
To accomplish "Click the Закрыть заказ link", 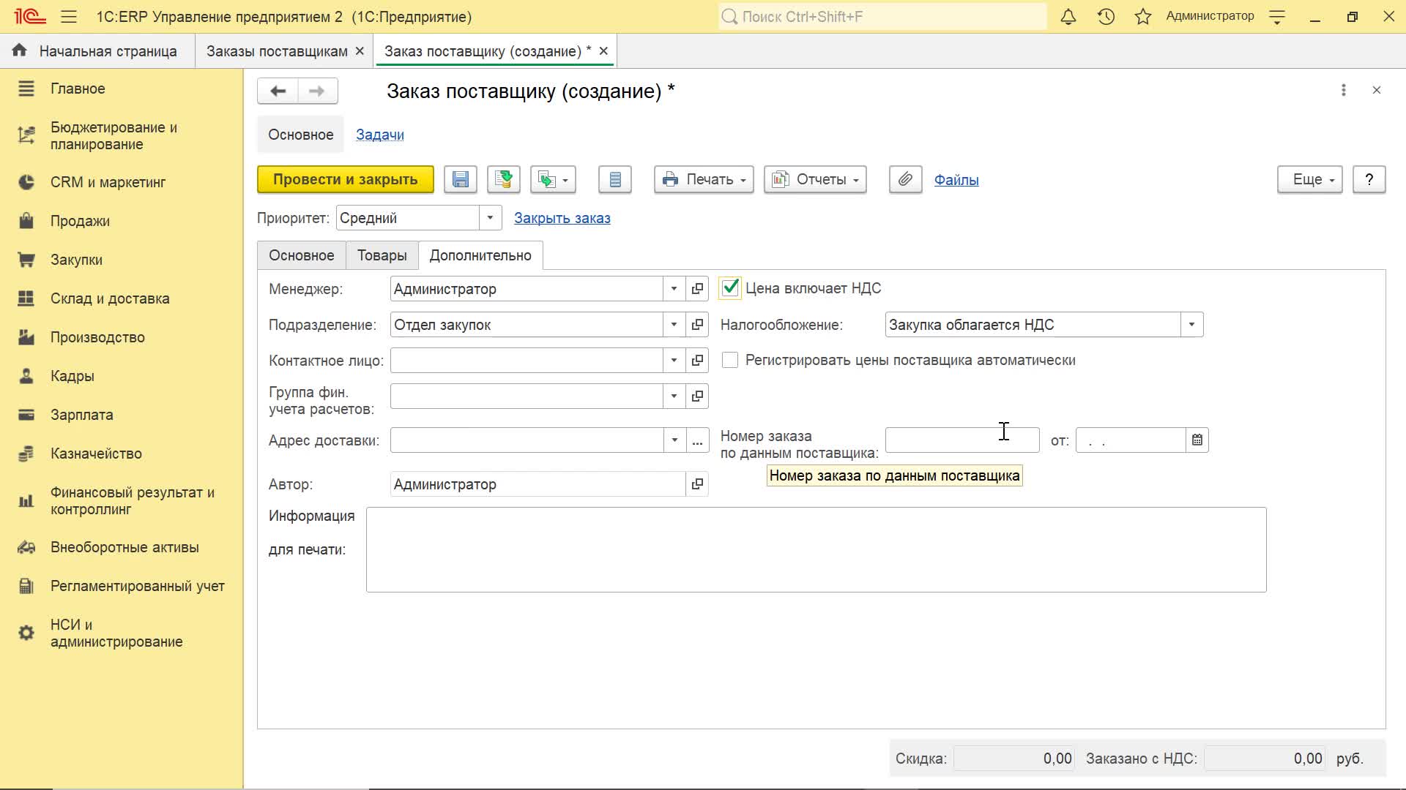I will (562, 218).
